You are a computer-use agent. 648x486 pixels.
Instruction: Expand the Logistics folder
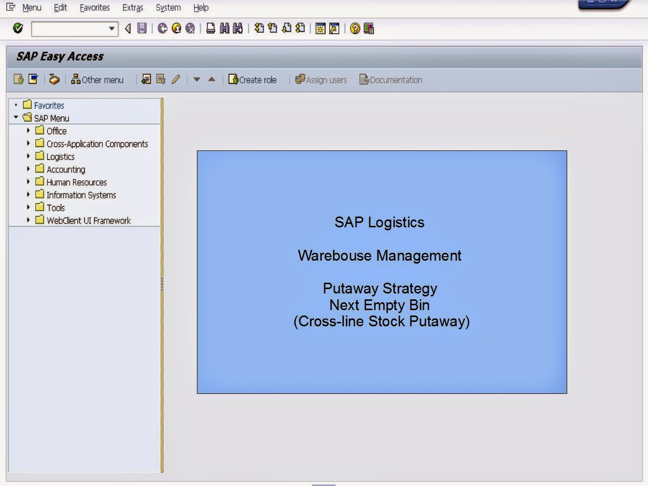28,156
